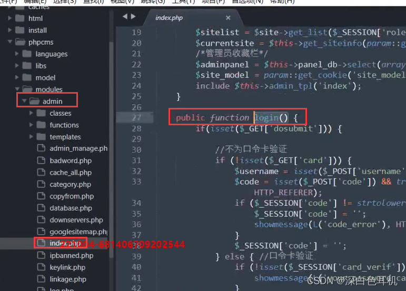Expand the templates folder arrow
Image resolution: width=406 pixels, height=291 pixels.
[31, 137]
